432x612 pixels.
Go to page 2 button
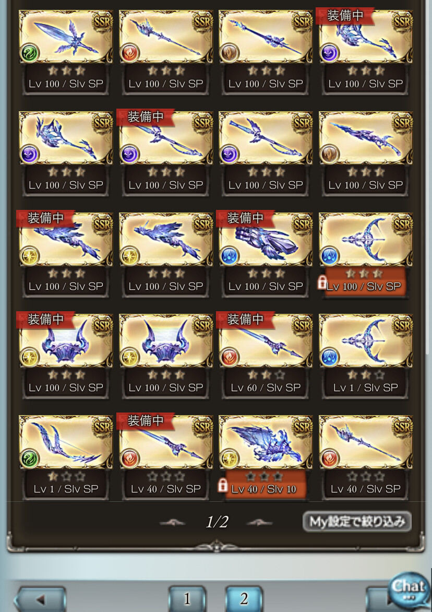244,598
